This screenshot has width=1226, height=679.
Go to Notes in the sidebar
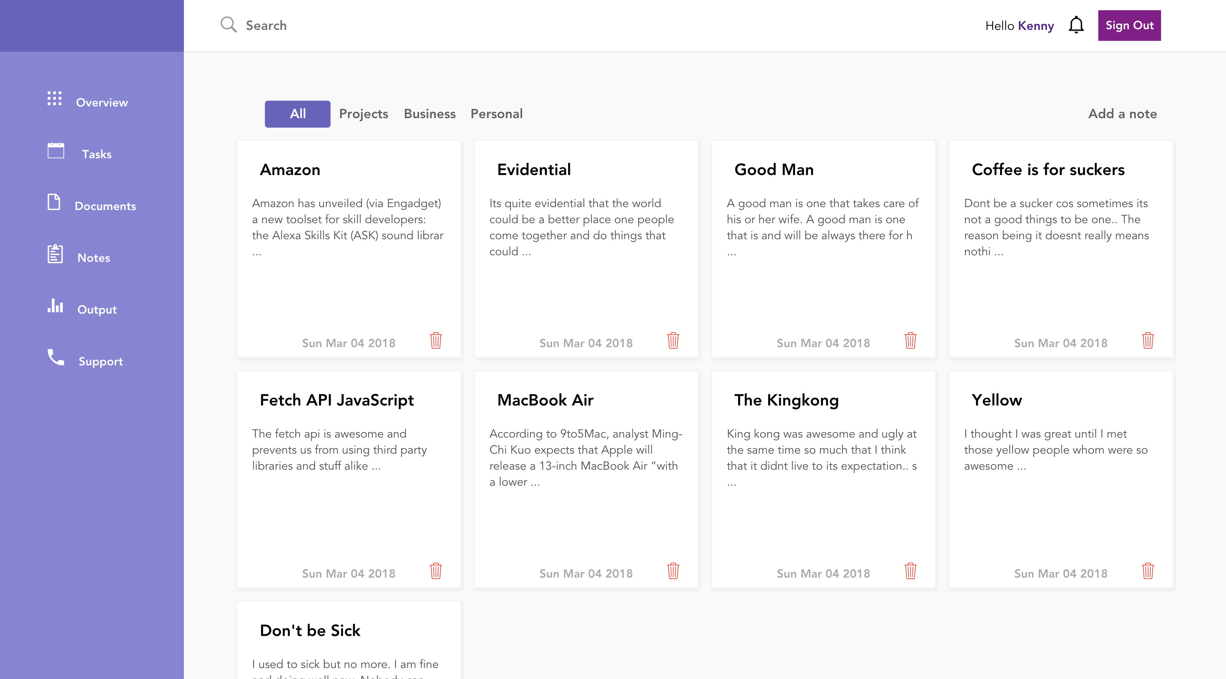[x=93, y=258]
